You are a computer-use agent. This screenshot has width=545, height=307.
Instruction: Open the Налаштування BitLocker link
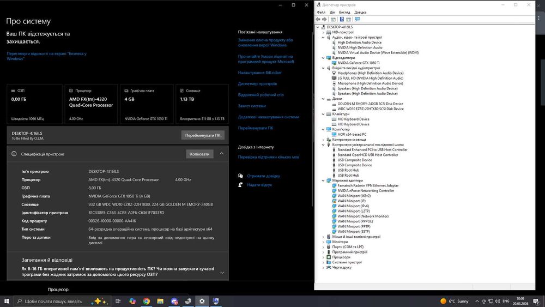coord(259,73)
